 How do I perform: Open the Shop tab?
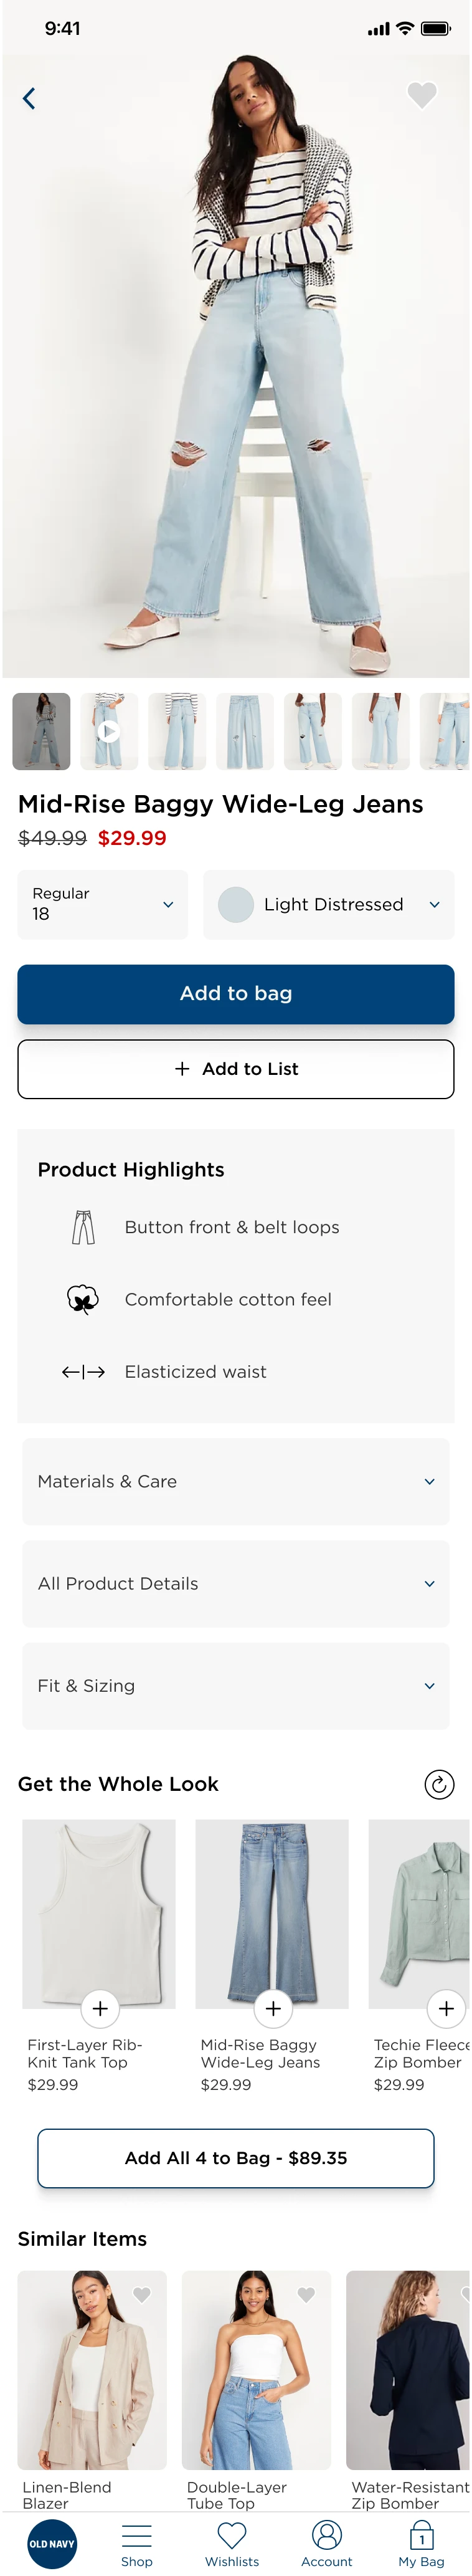click(137, 2544)
